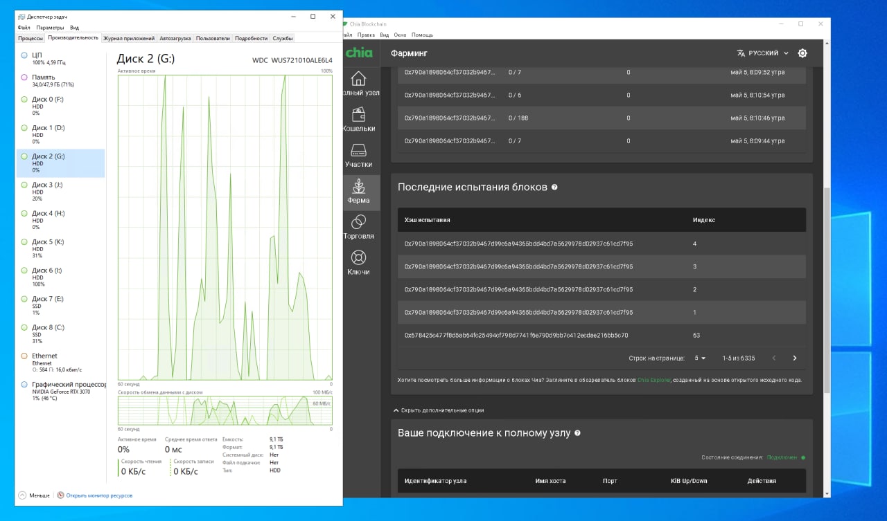Switch to Службы tab

[283, 38]
